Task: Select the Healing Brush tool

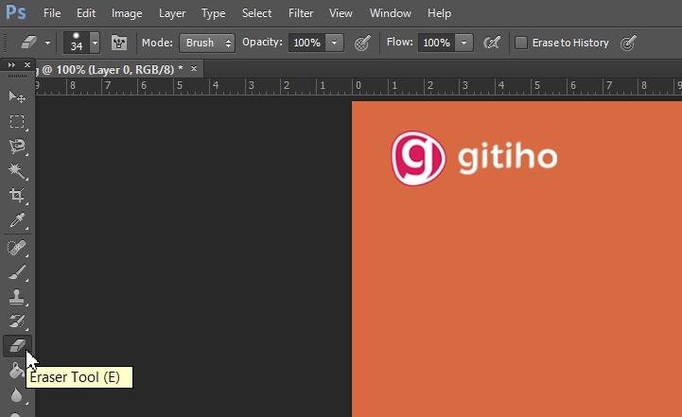Action: 17,248
